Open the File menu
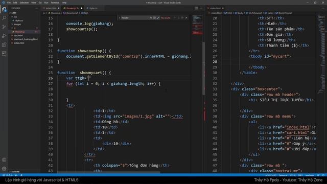 [9, 3]
